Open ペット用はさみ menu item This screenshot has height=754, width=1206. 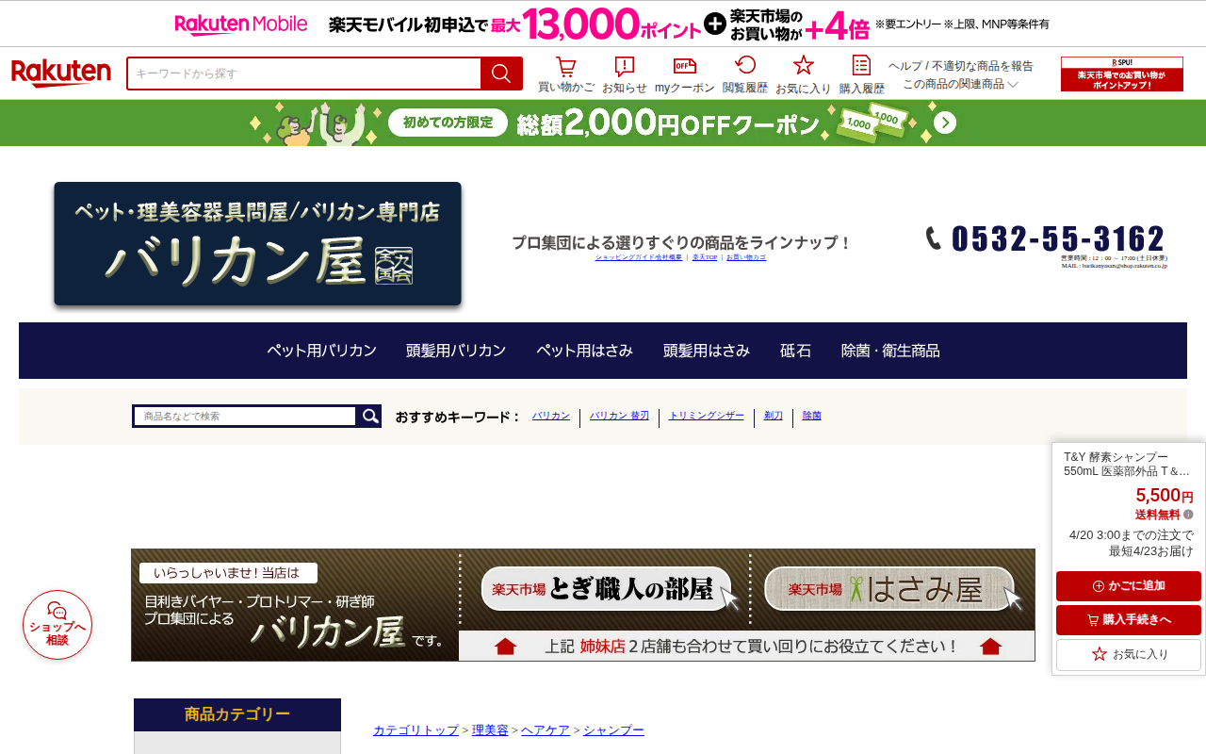click(x=584, y=351)
